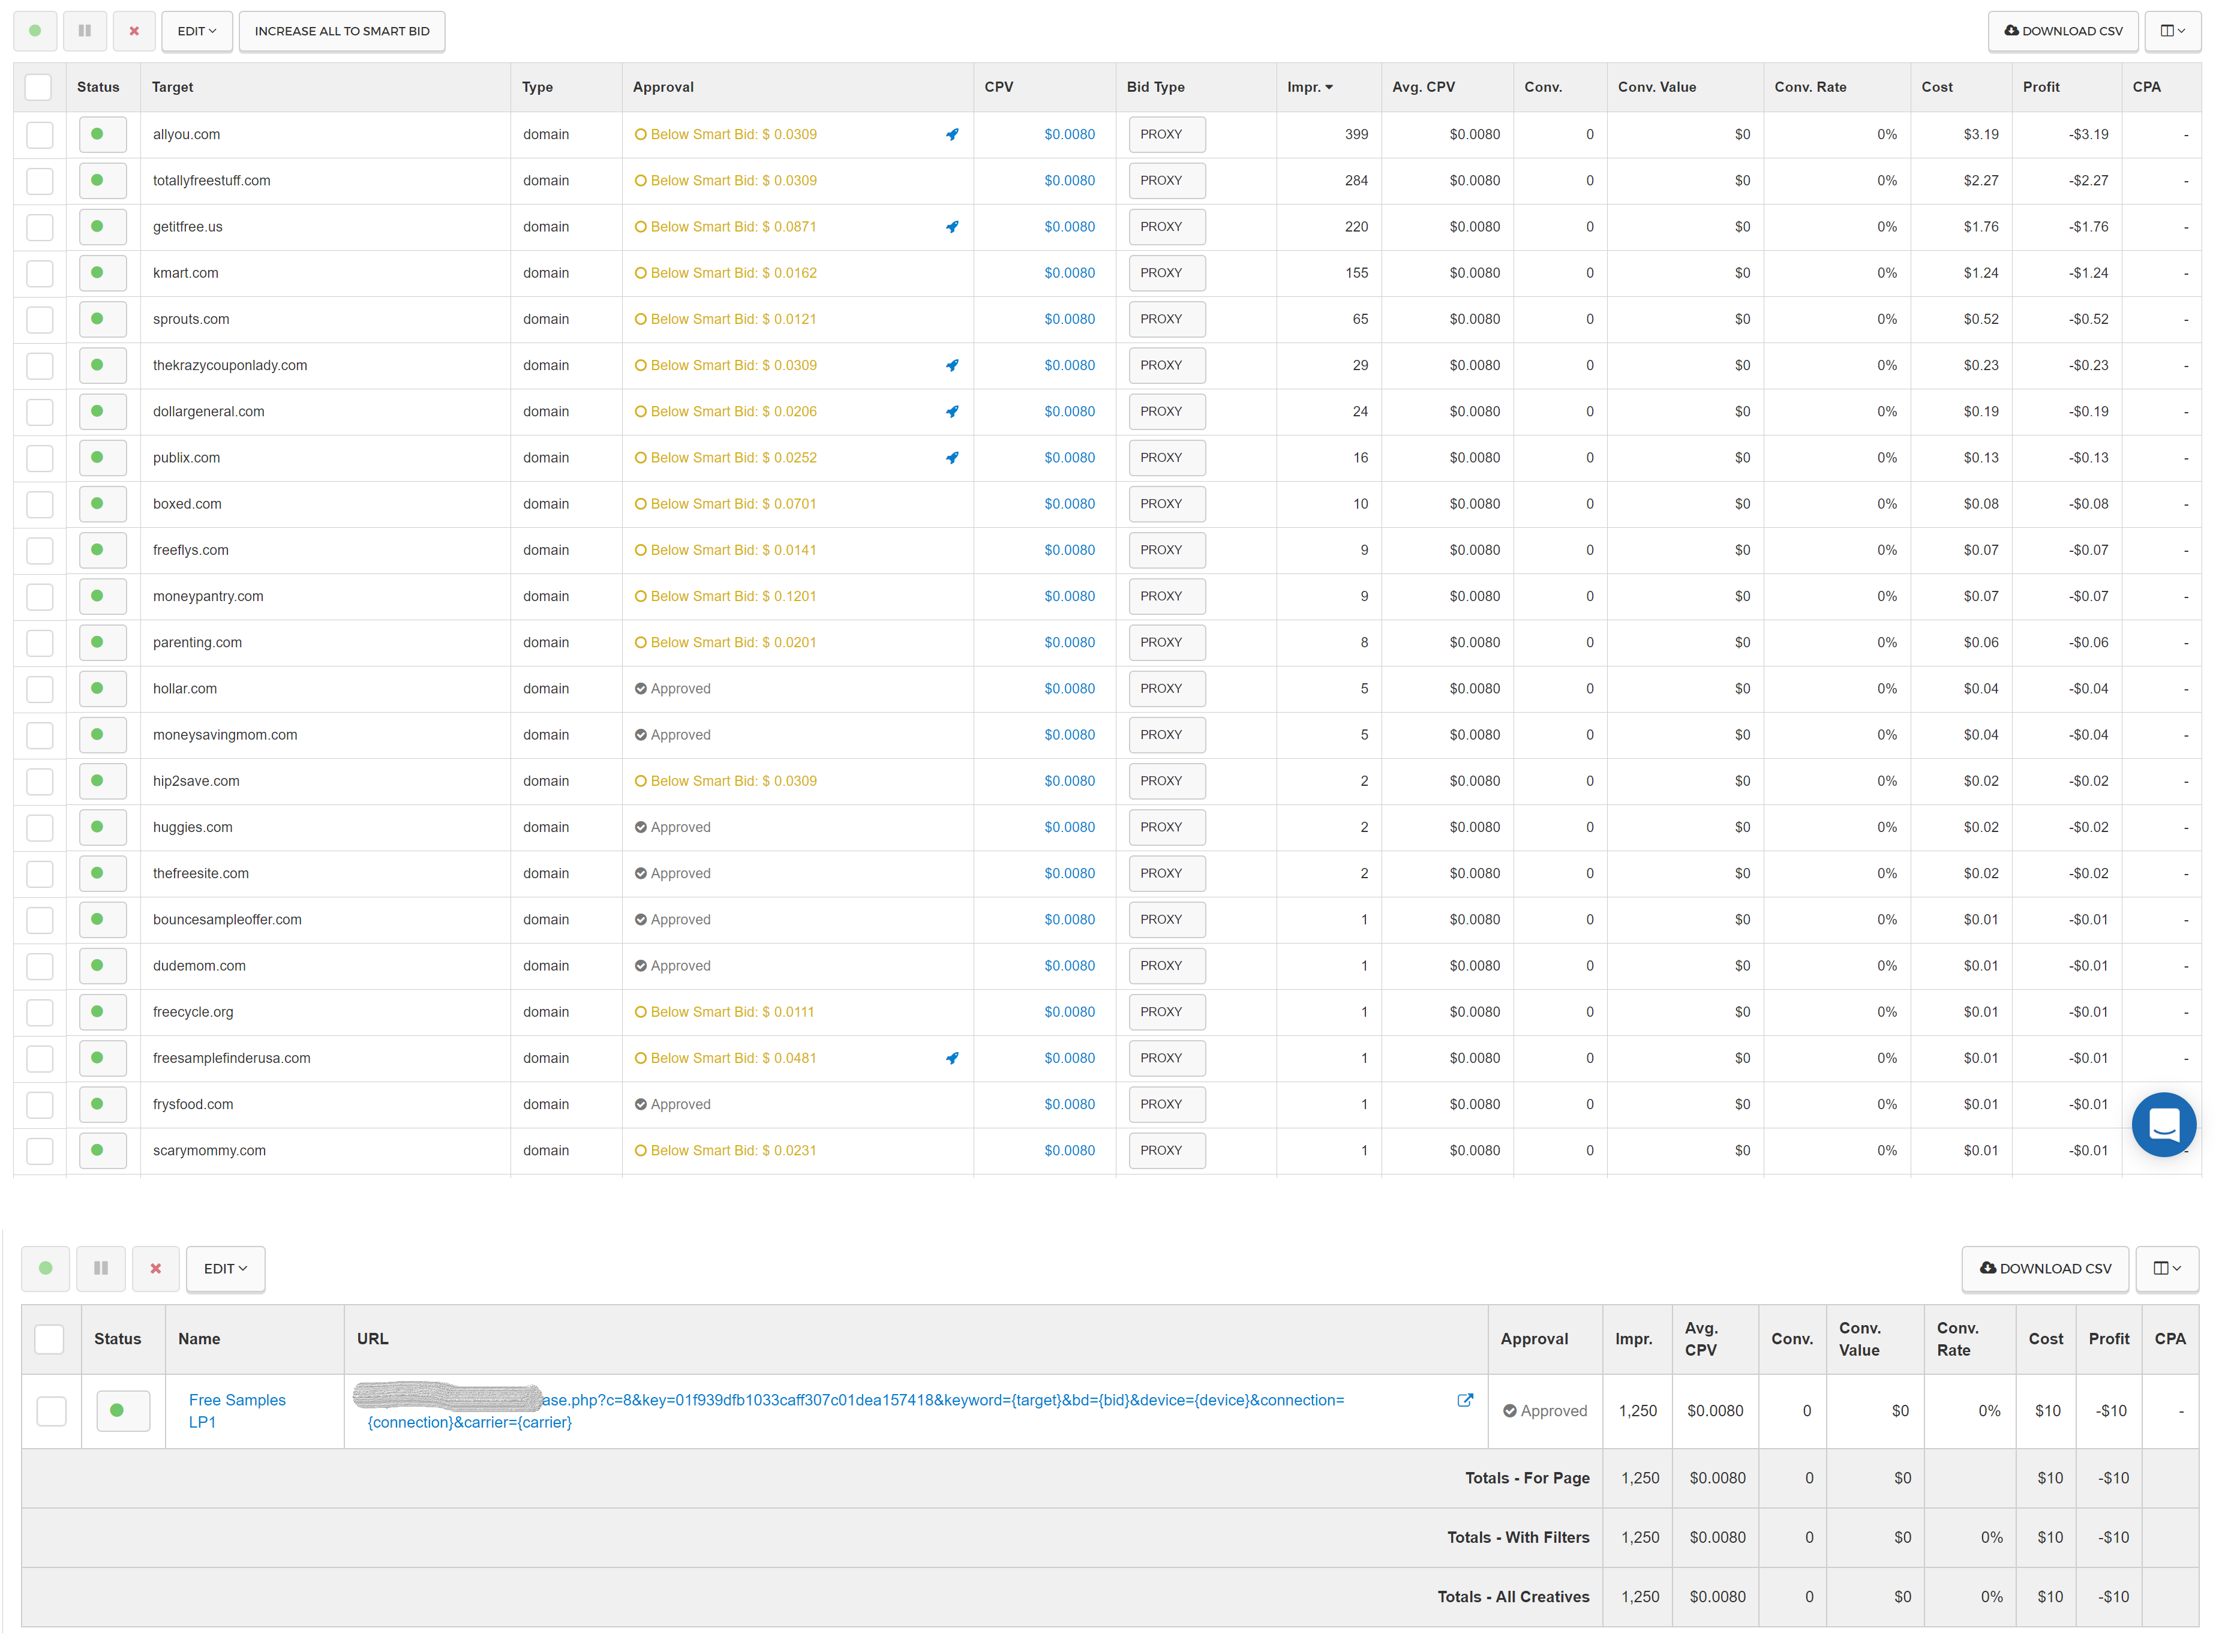Click the rocket icon for allyou.com
2216x1652 pixels.
point(952,134)
